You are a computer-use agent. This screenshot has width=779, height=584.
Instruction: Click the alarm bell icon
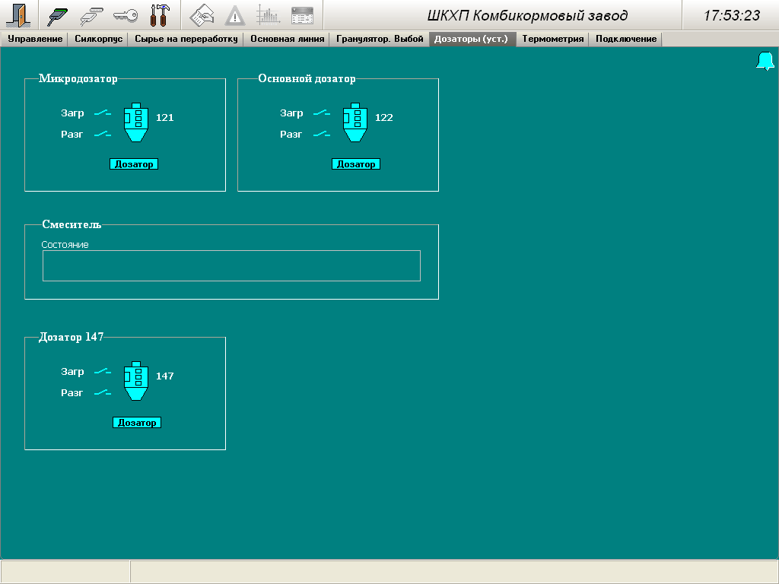tap(765, 62)
